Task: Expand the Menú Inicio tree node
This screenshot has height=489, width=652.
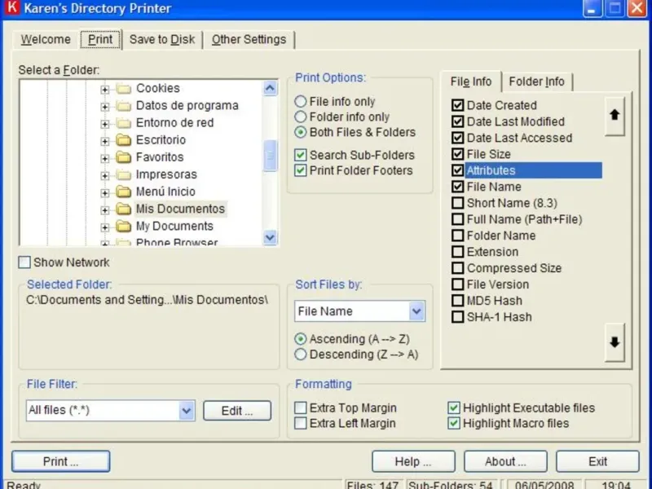Action: pyautogui.click(x=105, y=192)
